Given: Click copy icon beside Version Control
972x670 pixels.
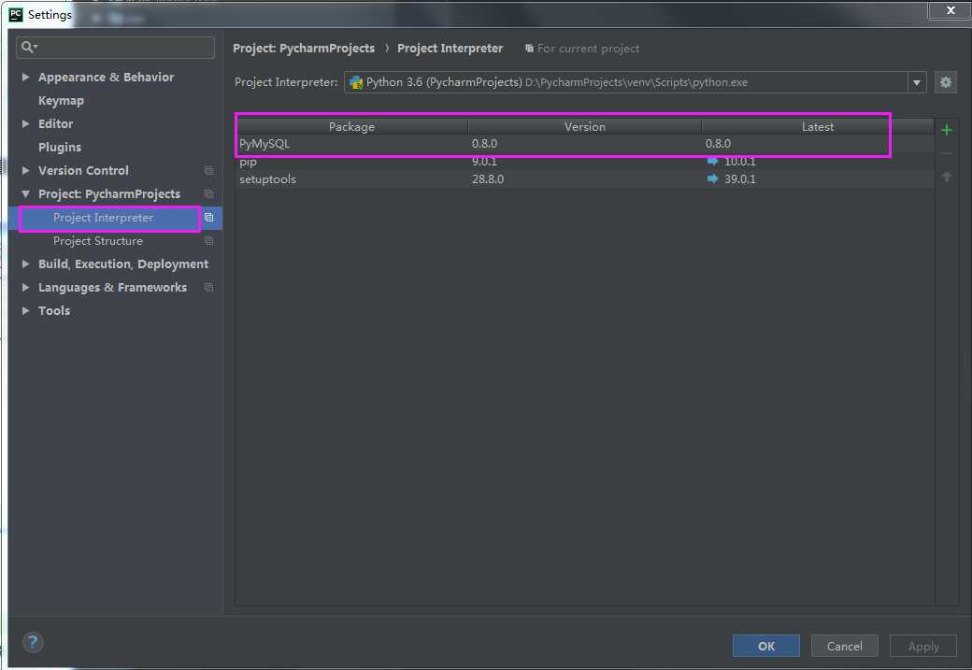Looking at the screenshot, I should [x=209, y=170].
